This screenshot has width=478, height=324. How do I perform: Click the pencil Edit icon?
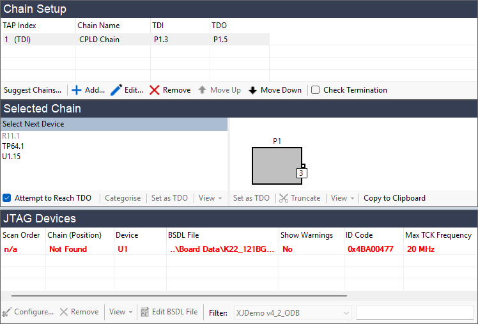click(x=116, y=90)
